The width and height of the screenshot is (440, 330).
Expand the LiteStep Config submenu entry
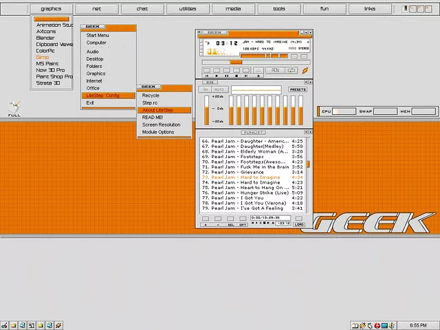tap(102, 96)
